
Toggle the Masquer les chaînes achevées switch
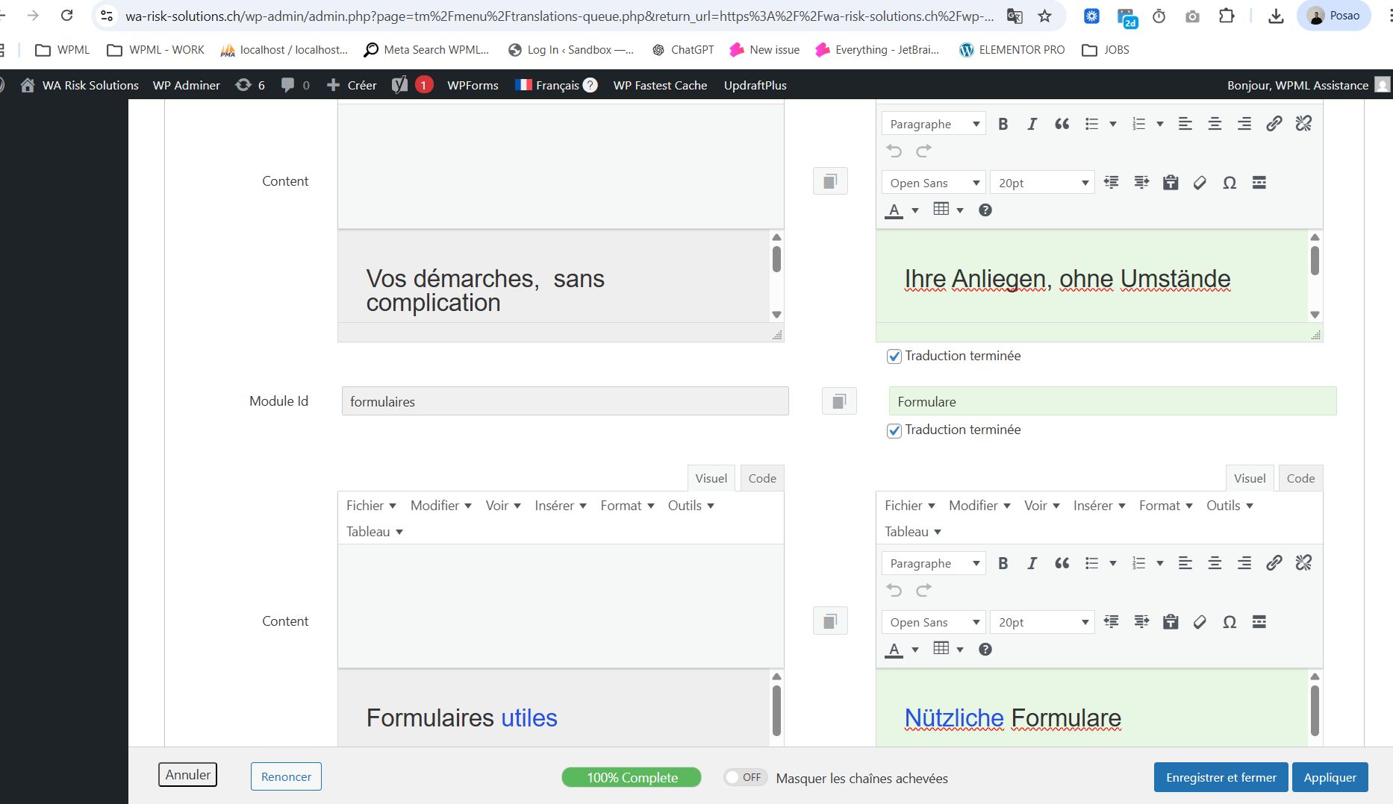[x=744, y=777]
